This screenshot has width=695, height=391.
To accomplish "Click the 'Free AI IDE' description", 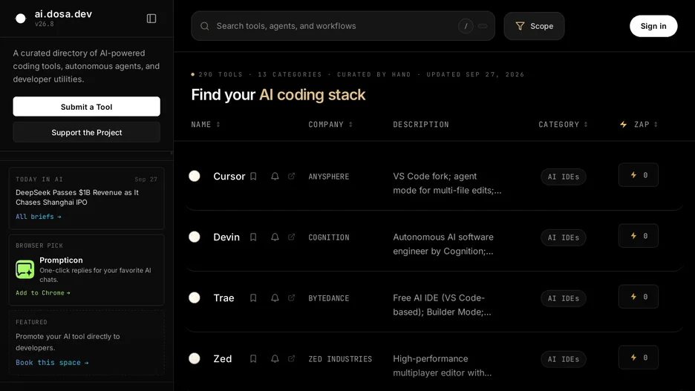I will click(442, 305).
